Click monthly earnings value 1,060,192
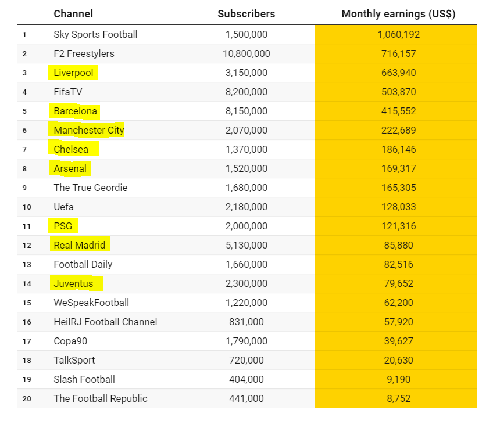The image size is (493, 421). 398,34
